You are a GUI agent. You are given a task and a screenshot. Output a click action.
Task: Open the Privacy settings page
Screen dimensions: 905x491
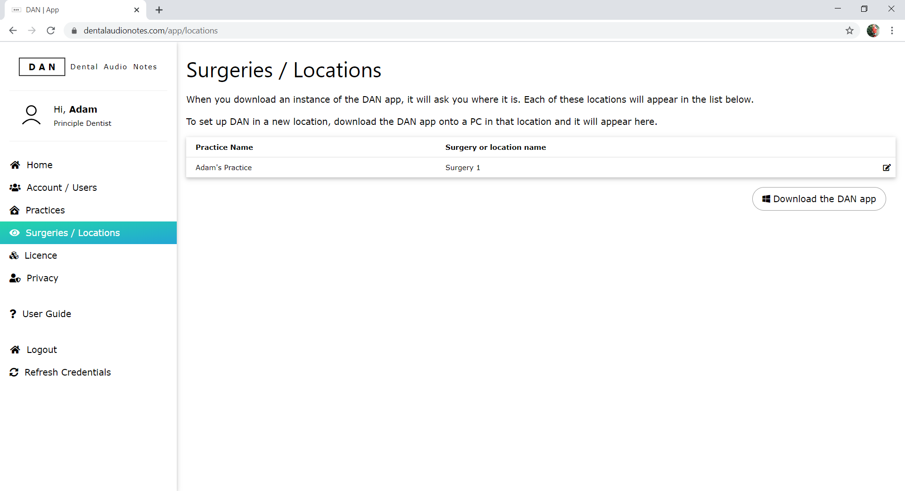pos(42,278)
